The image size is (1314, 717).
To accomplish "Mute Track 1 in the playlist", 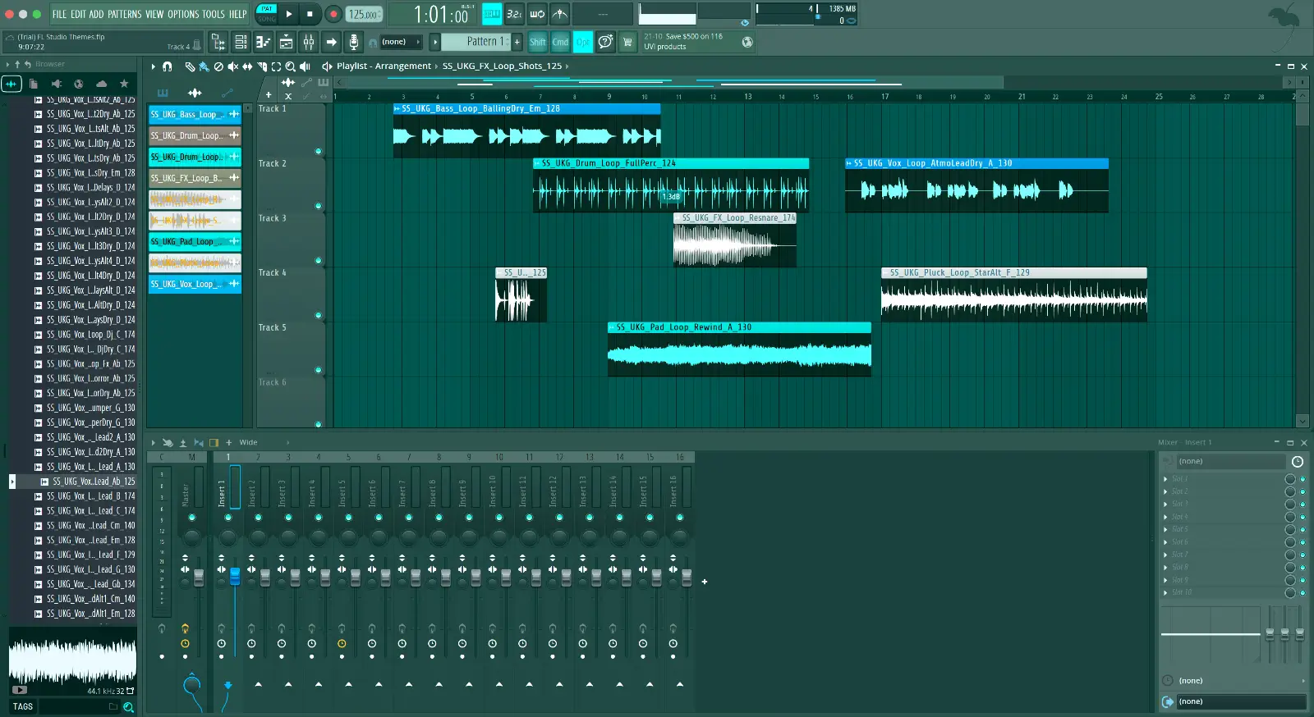I will coord(319,151).
